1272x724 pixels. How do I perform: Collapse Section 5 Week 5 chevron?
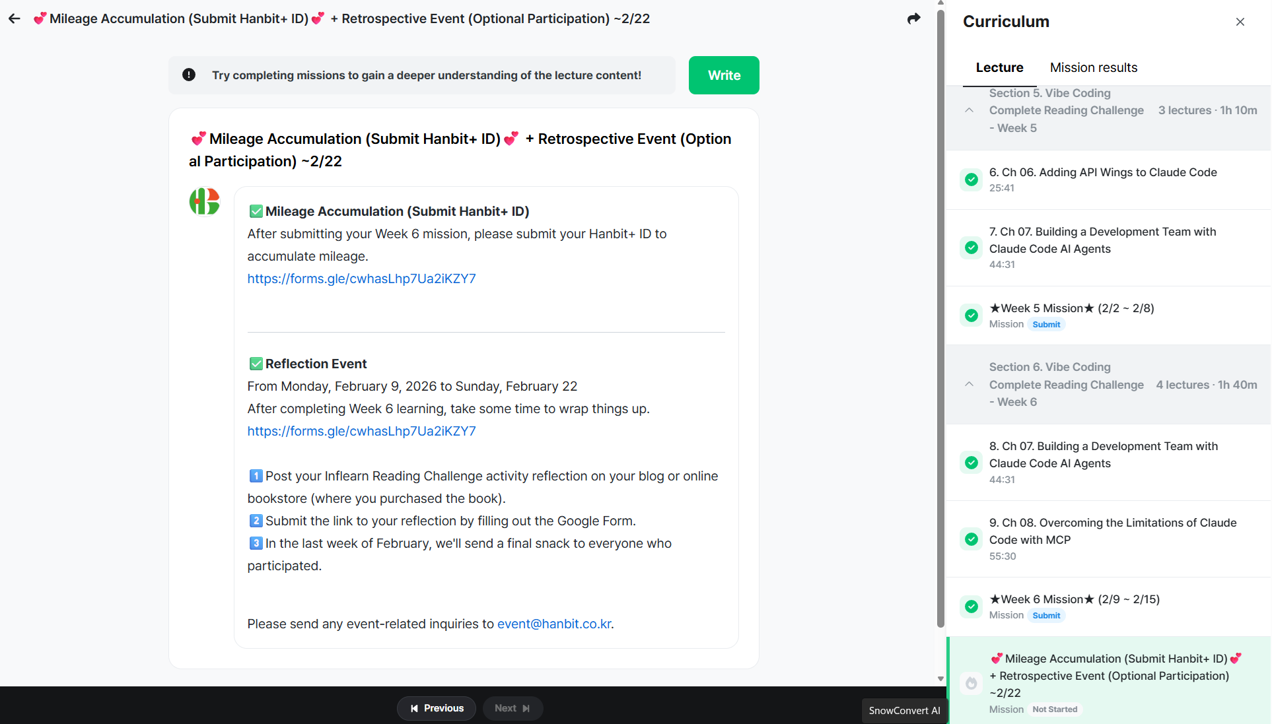(969, 110)
